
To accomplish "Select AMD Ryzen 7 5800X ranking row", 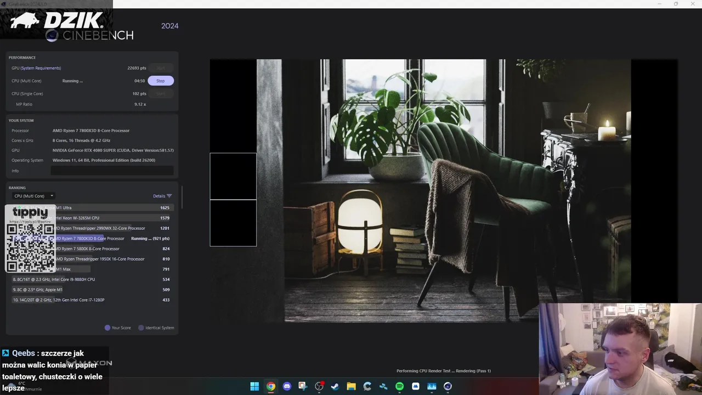I will (x=92, y=249).
